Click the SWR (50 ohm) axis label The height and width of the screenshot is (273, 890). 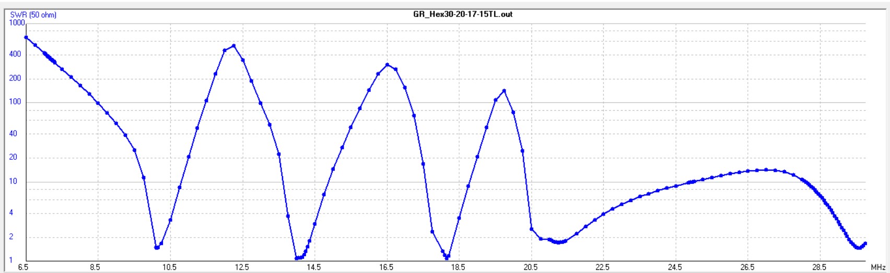tap(33, 15)
